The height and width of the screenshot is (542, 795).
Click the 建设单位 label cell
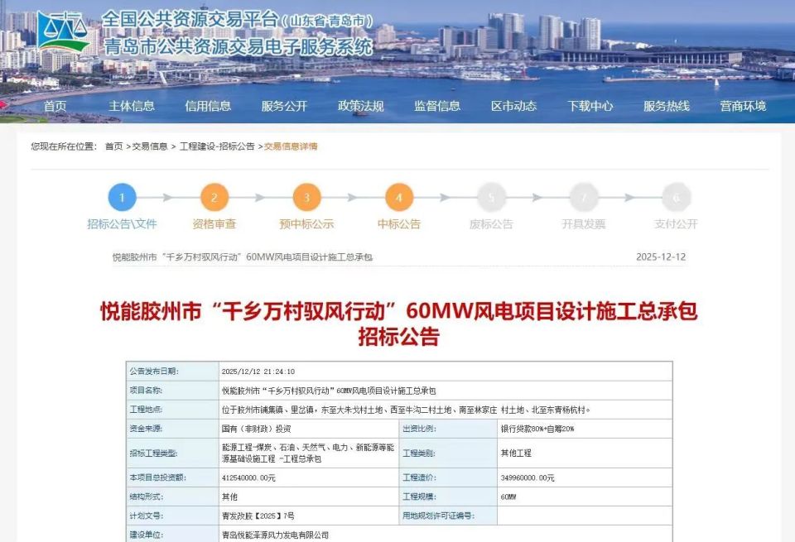click(172, 534)
